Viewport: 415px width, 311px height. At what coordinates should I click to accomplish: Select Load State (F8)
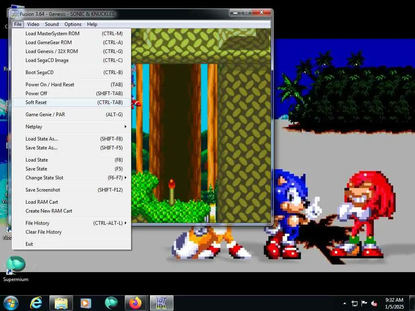pyautogui.click(x=71, y=160)
